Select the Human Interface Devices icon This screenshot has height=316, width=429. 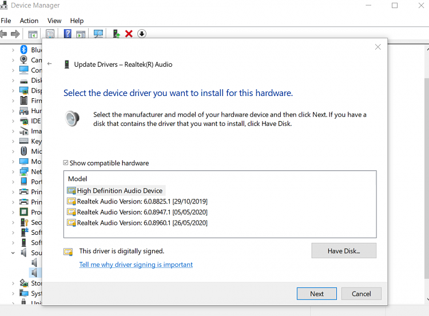click(24, 111)
